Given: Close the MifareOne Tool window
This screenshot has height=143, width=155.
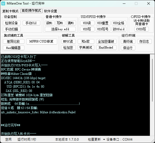Looking at the screenshot, I should point(149,3).
